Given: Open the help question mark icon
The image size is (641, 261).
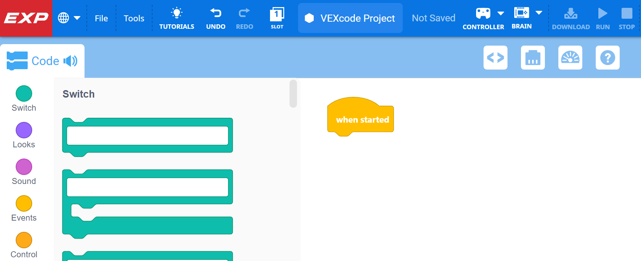Looking at the screenshot, I should click(x=607, y=58).
